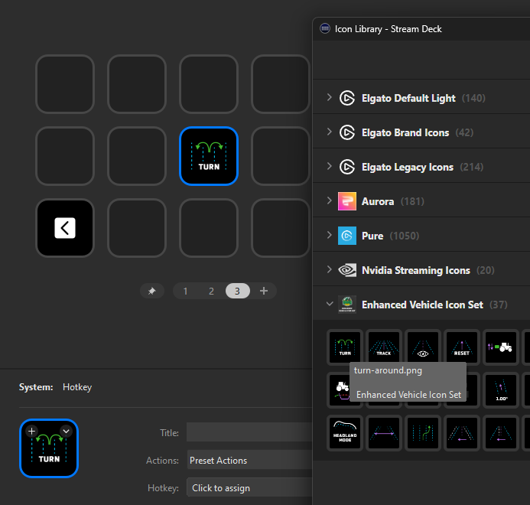
Task: Pick shift-left icon with white center line
Action: tap(501, 433)
